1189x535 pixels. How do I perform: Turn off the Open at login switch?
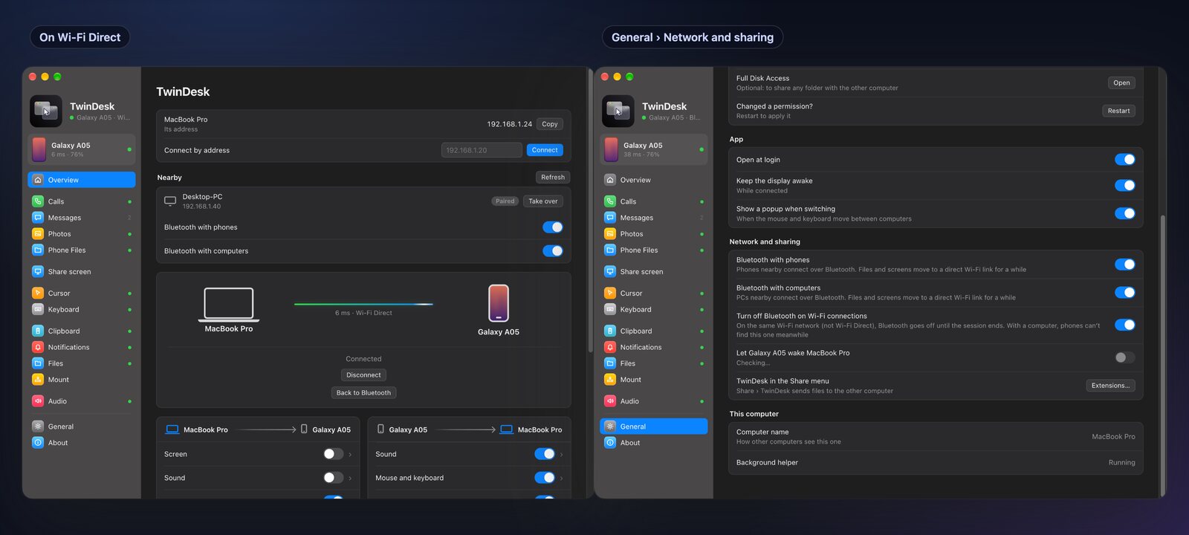pos(1125,160)
